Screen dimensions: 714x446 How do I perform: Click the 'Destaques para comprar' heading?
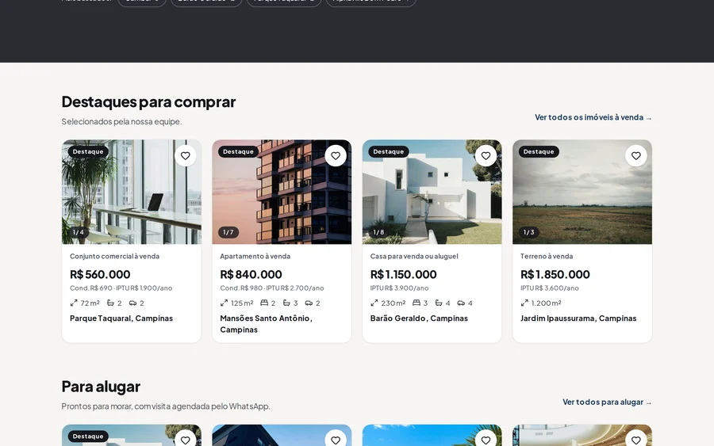pyautogui.click(x=148, y=101)
